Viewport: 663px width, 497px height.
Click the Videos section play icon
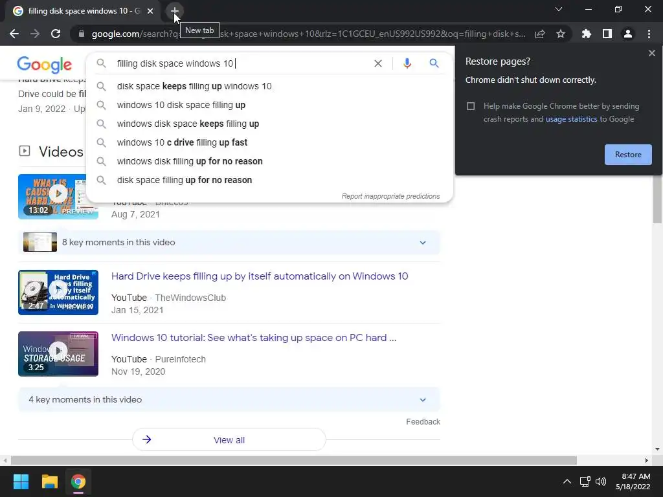tap(25, 151)
